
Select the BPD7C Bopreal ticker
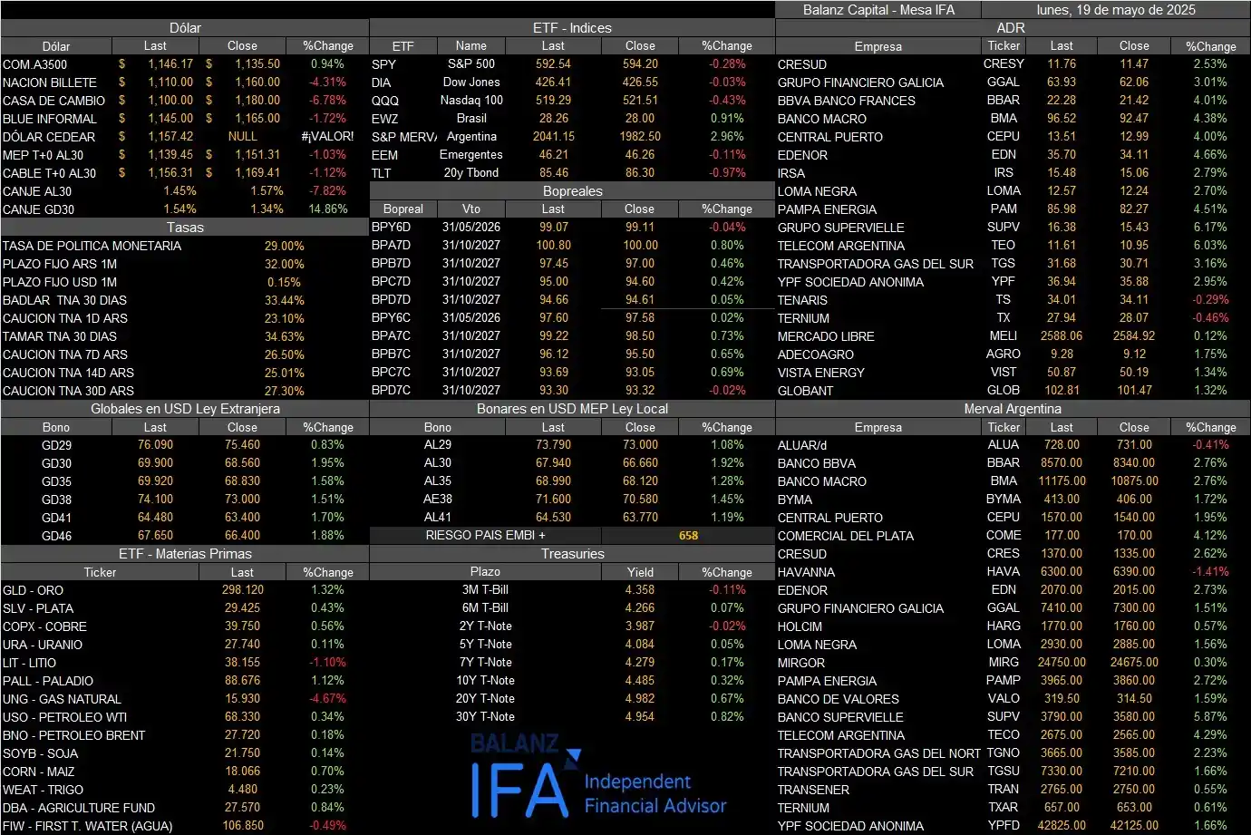coord(391,391)
